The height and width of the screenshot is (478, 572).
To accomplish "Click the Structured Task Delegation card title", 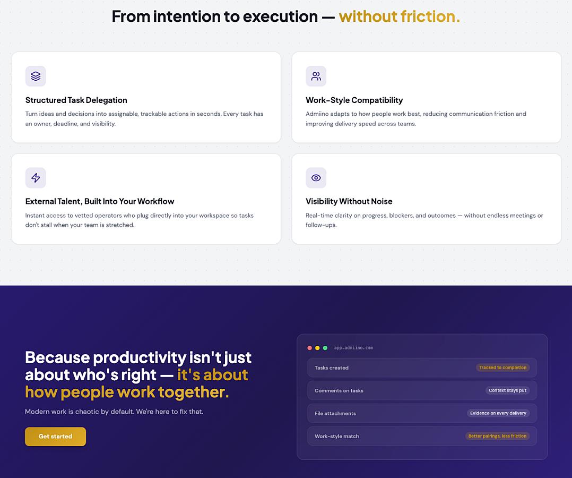I will click(76, 100).
